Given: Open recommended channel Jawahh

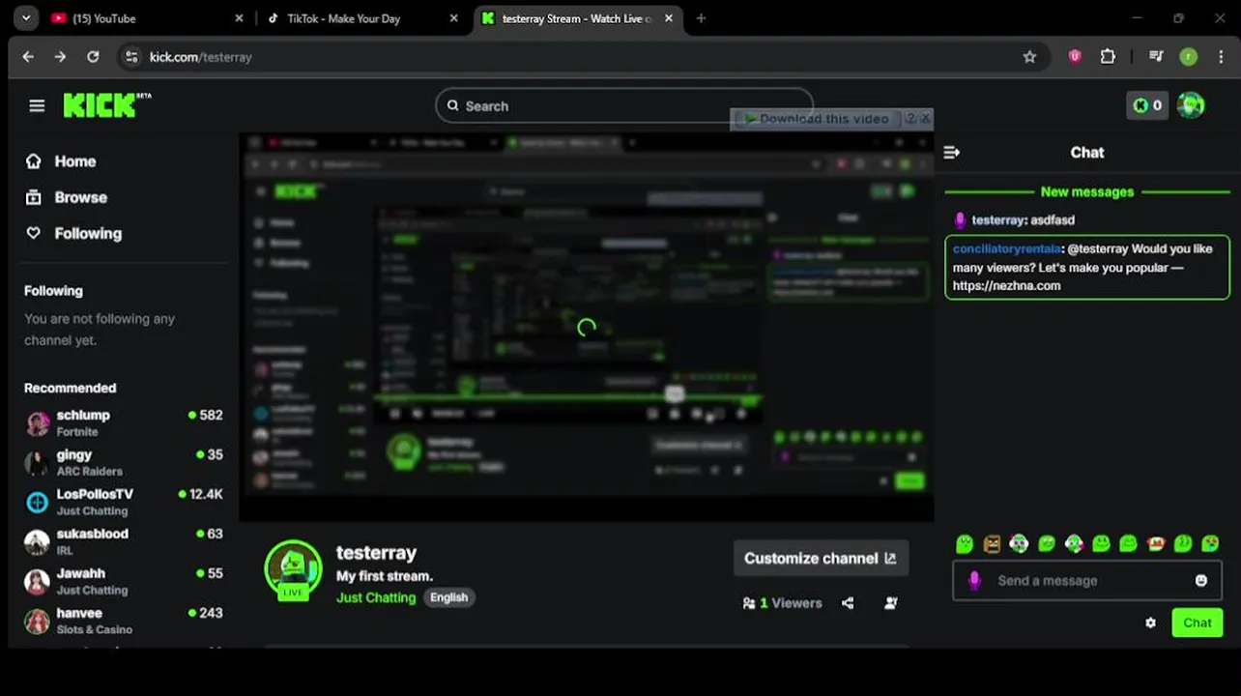Looking at the screenshot, I should coord(124,581).
